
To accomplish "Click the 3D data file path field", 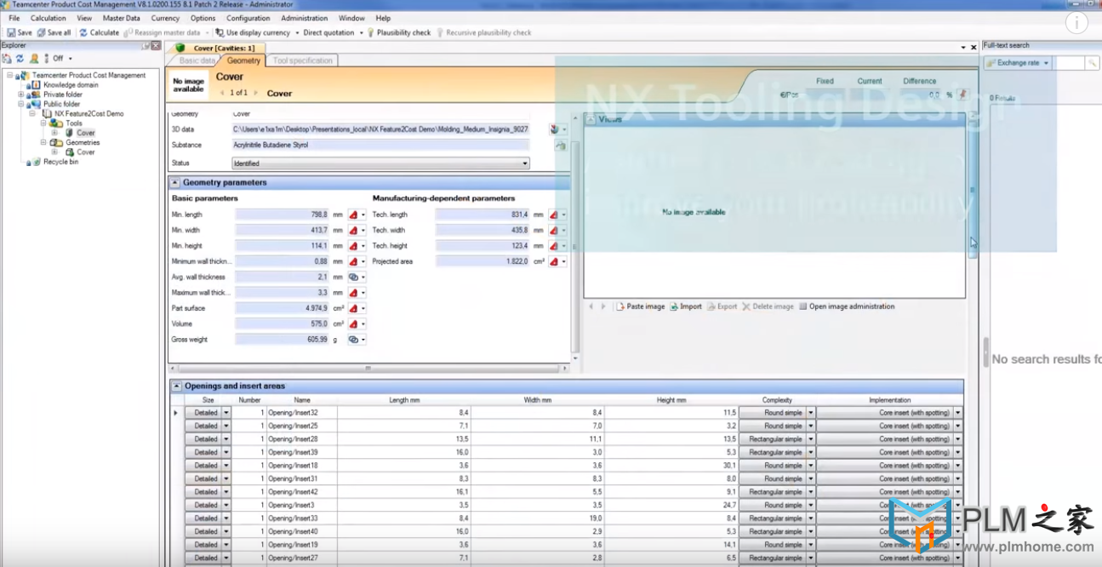I will tap(380, 129).
